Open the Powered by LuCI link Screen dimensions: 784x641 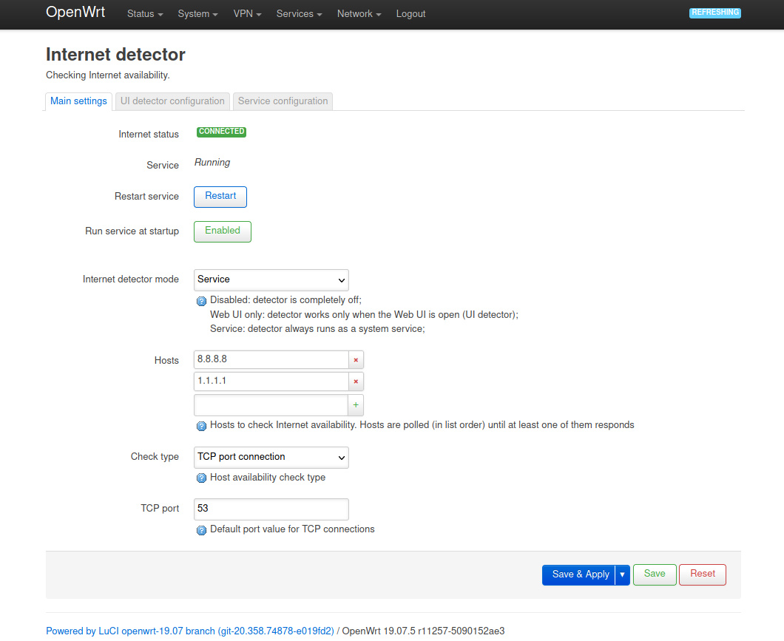coord(190,631)
